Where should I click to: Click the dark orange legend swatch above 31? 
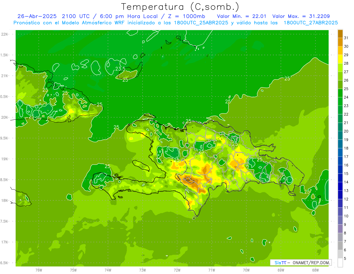point(340,34)
